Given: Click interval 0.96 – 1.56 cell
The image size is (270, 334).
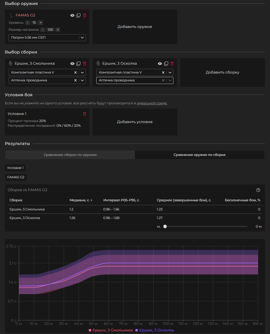Looking at the screenshot, I should pos(111,209).
